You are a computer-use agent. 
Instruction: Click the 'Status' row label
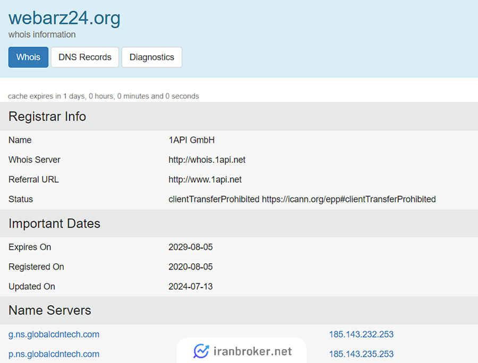21,199
